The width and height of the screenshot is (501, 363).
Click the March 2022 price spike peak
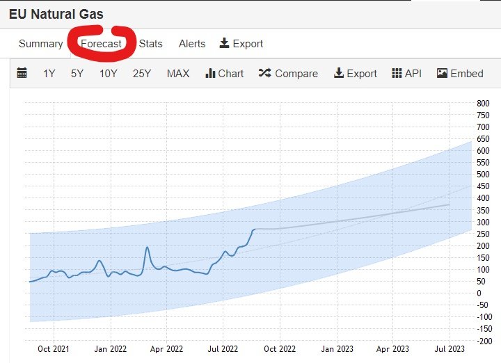[x=148, y=247]
